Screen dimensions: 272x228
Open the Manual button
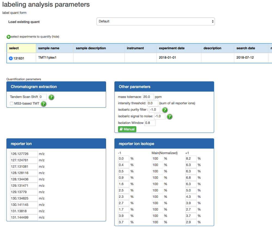click(127, 129)
